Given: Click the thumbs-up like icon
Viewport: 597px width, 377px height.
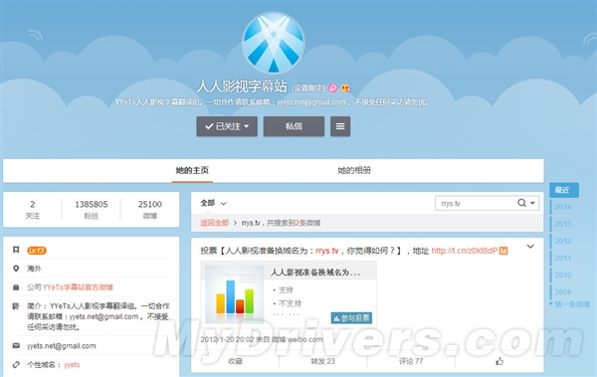Looking at the screenshot, I should point(499,361).
